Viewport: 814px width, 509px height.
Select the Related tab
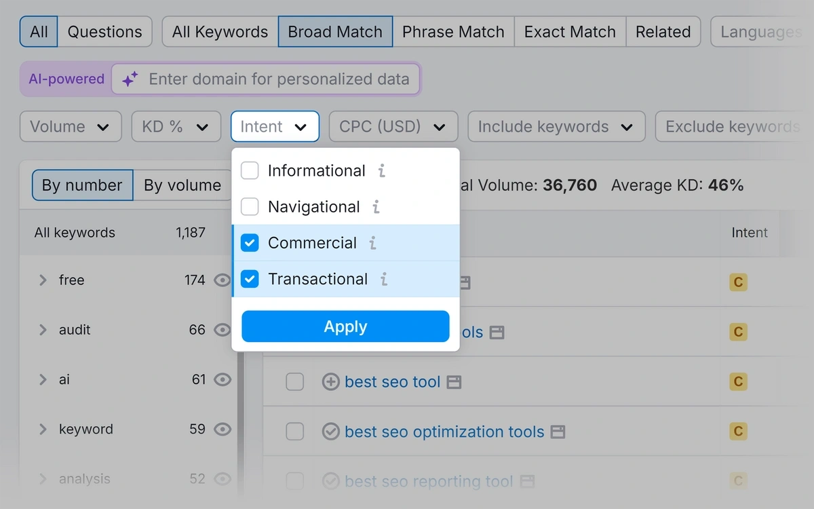tap(663, 32)
